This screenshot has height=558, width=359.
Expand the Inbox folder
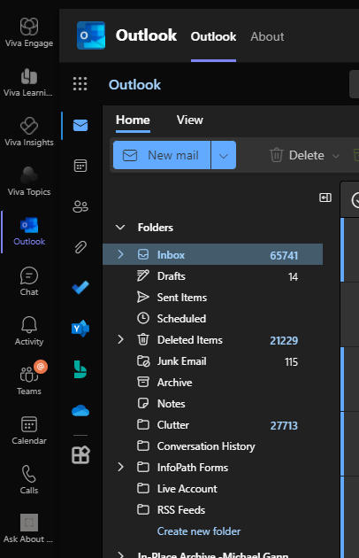120,254
